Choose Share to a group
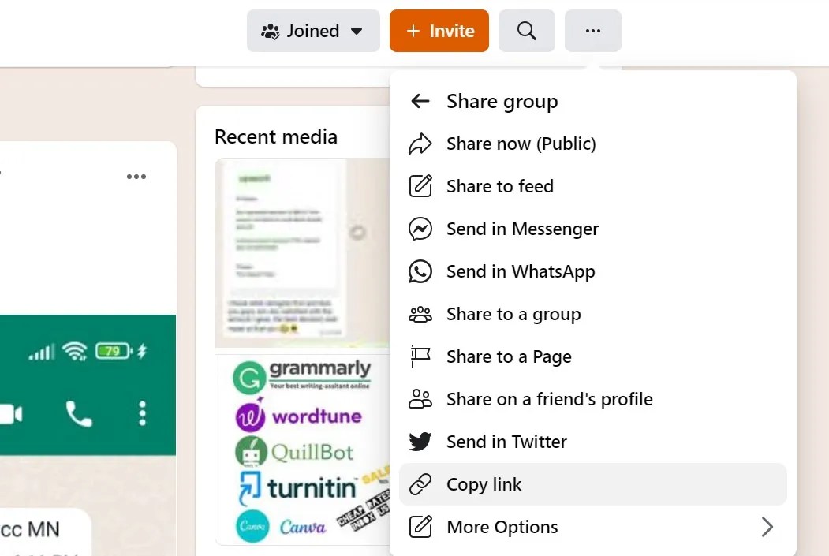 point(513,314)
